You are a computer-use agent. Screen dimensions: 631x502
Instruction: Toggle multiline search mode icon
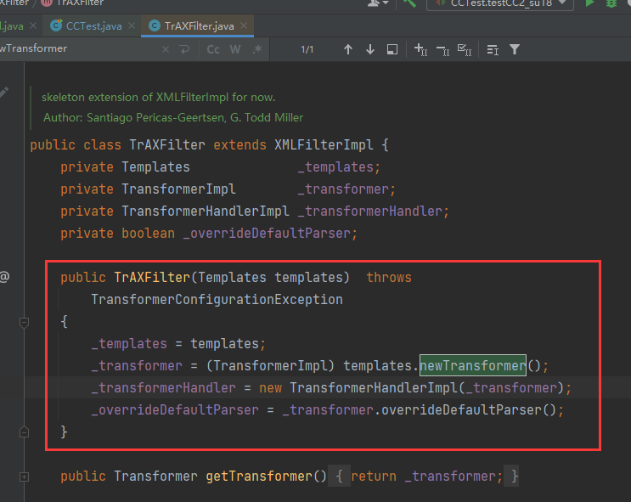tap(493, 49)
